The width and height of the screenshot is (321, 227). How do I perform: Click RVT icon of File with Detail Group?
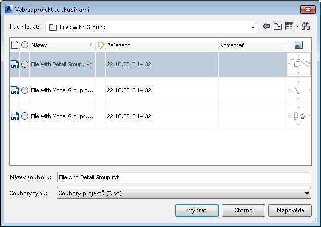pyautogui.click(x=14, y=64)
